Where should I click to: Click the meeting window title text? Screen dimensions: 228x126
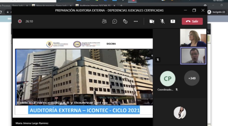(109, 10)
